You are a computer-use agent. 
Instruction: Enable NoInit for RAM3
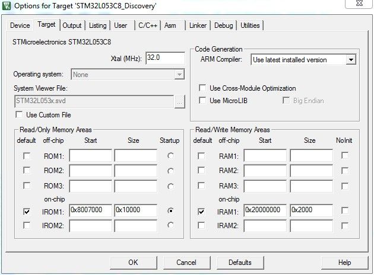point(345,186)
